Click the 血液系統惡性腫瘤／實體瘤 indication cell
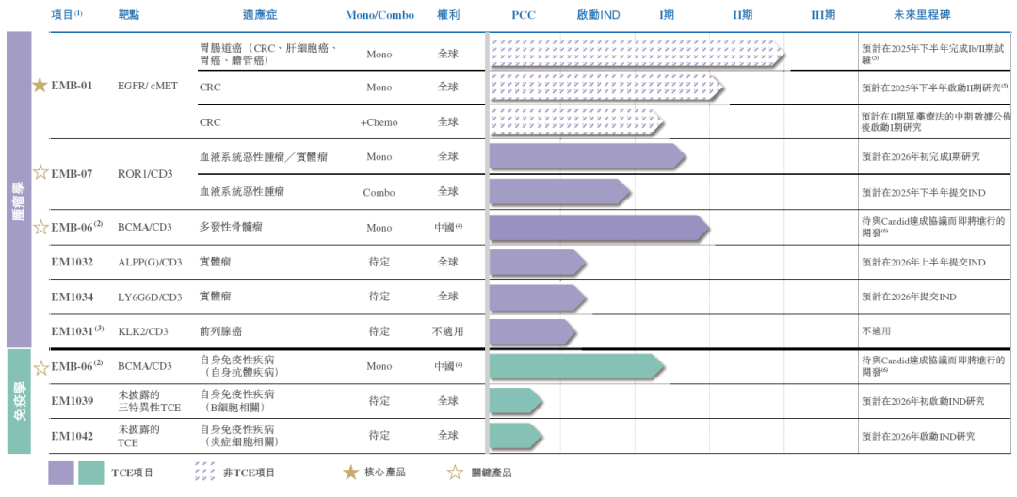Viewport: 1017px width, 497px height. pos(264,157)
